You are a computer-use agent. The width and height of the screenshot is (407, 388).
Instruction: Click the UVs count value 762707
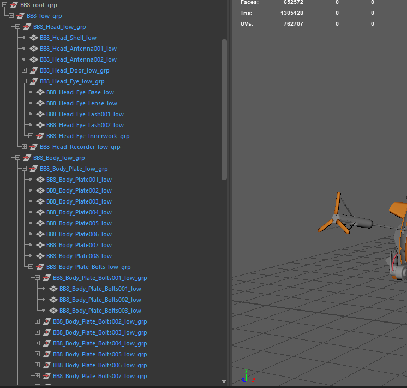(x=294, y=24)
